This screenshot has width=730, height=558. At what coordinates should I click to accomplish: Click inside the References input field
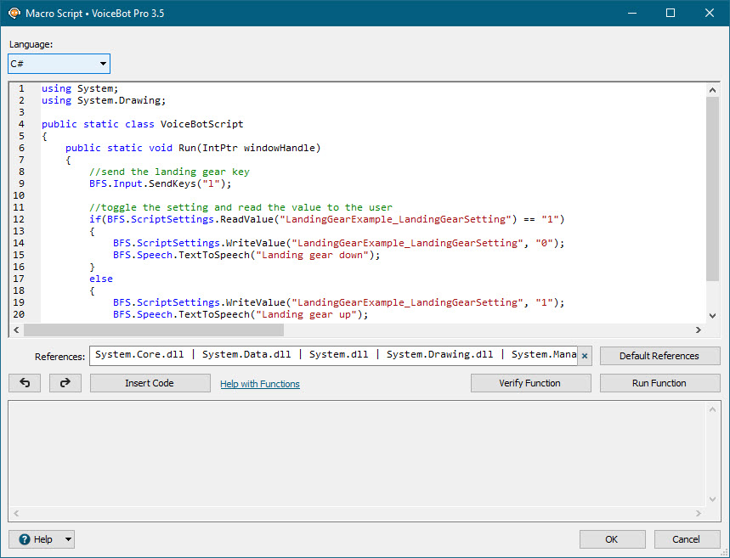pyautogui.click(x=333, y=356)
